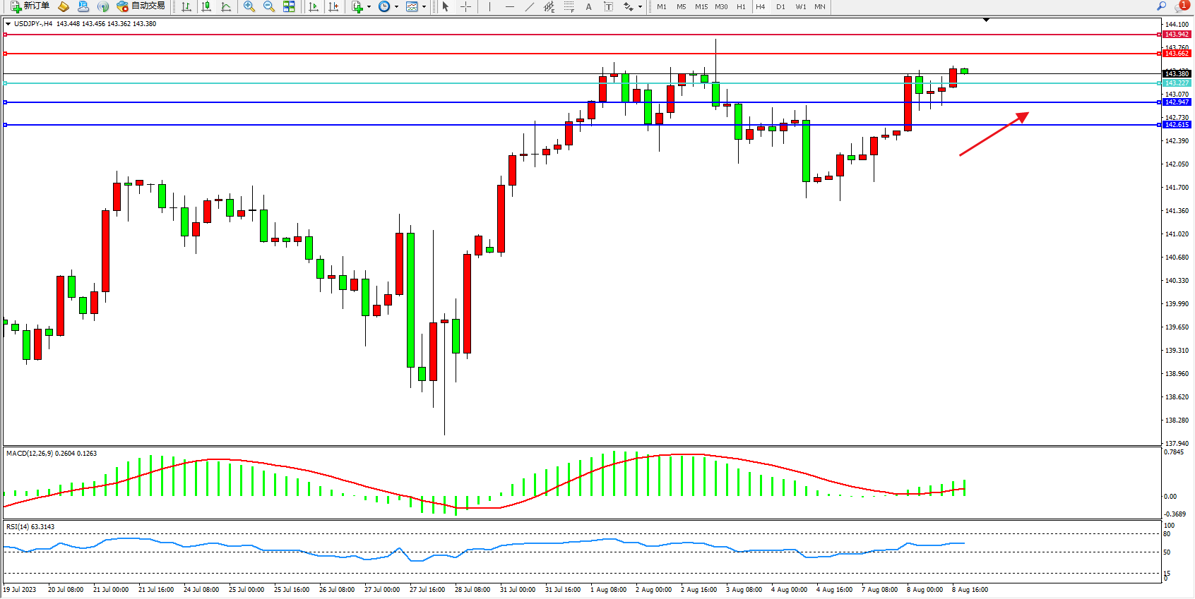Expand the indicators list dropdown arrow
The height and width of the screenshot is (599, 1195).
[x=369, y=6]
